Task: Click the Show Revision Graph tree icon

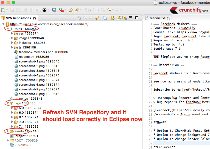Action: pos(125,18)
